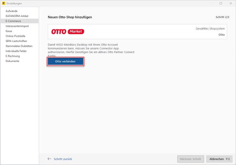
Task: Click the left arrow icon beside Schritt zurück
Action: point(50,159)
